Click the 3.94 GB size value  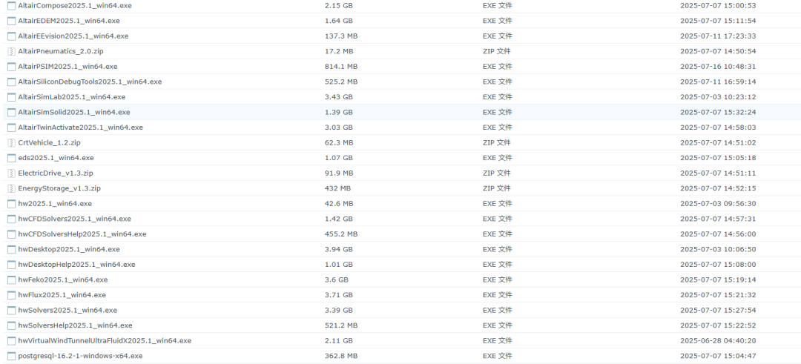point(339,249)
